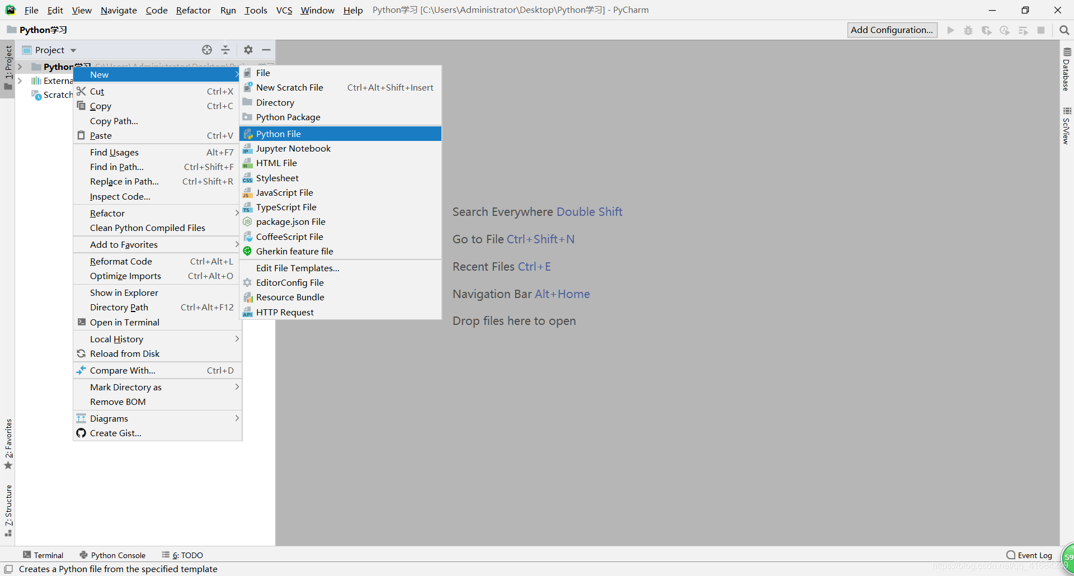Screen dimensions: 1074x576
Task: Click the Reload from Disk icon
Action: tap(81, 353)
